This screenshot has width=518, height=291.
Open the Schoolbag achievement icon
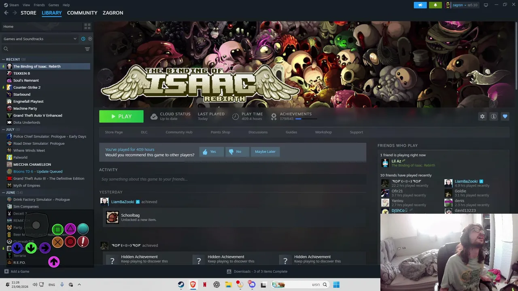(x=112, y=217)
